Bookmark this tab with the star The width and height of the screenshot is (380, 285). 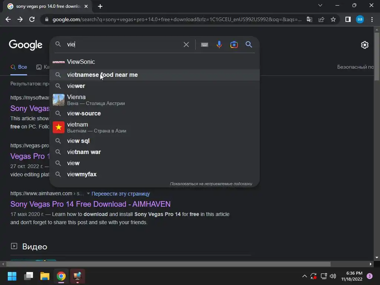(x=333, y=19)
